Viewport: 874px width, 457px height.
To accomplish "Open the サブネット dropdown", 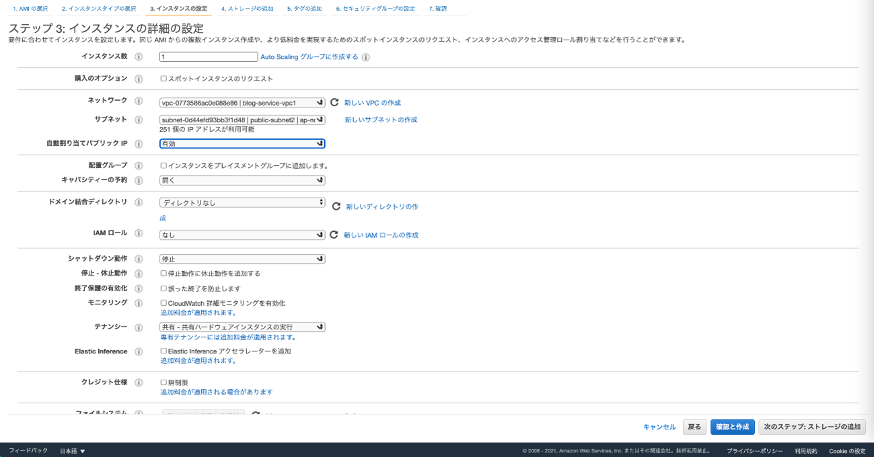I will pyautogui.click(x=242, y=120).
